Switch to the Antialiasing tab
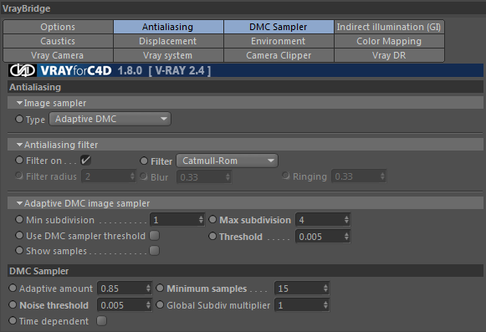Viewport: 486px width, 332px height. (x=168, y=27)
